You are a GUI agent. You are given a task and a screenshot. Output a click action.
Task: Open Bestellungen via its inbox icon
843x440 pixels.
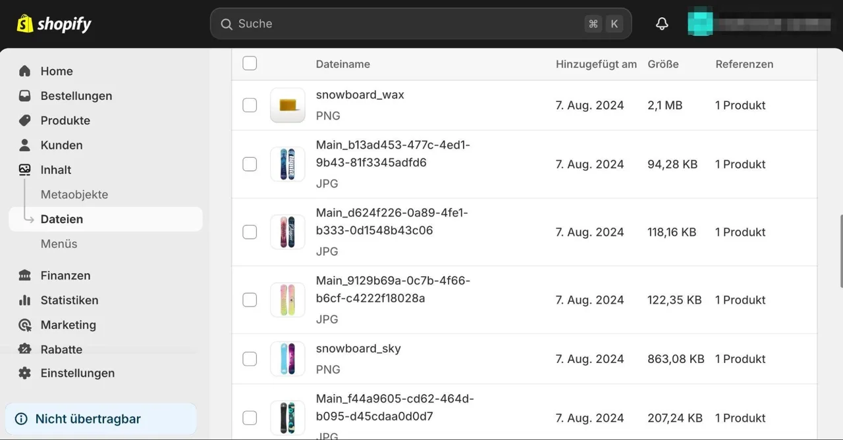point(24,96)
